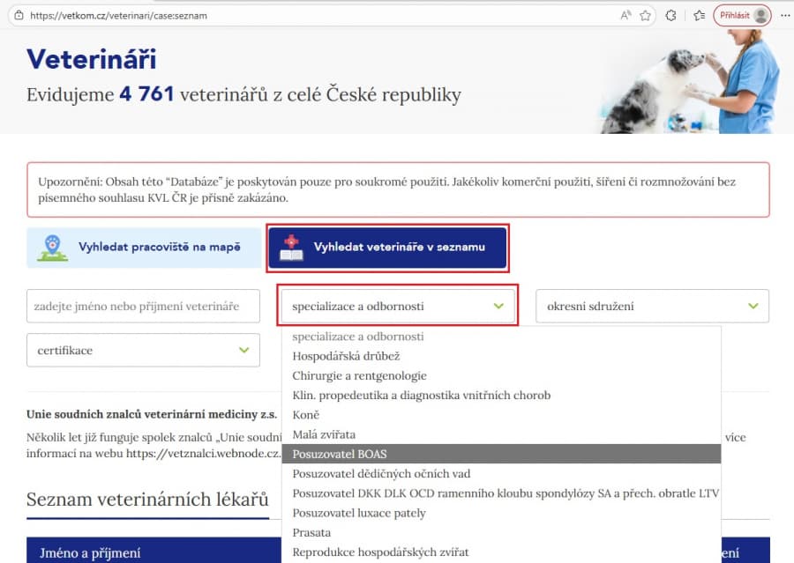Open browser Settings via the ellipsis icon
The image size is (794, 563).
point(783,15)
